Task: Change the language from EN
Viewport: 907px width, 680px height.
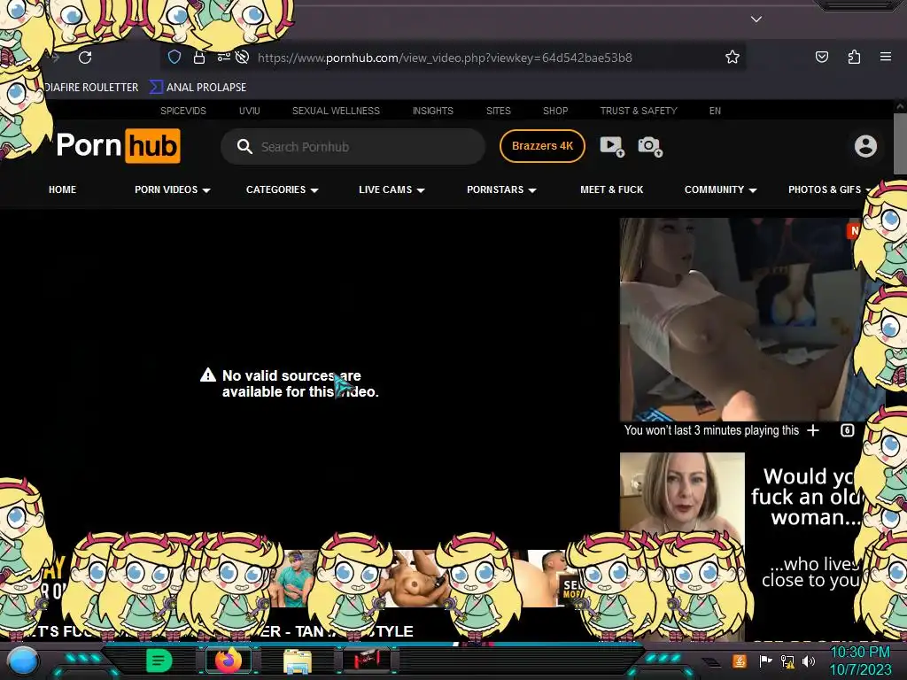Action: [715, 111]
